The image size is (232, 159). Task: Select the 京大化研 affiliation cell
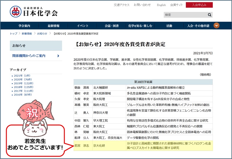pyautogui.click(x=109, y=146)
